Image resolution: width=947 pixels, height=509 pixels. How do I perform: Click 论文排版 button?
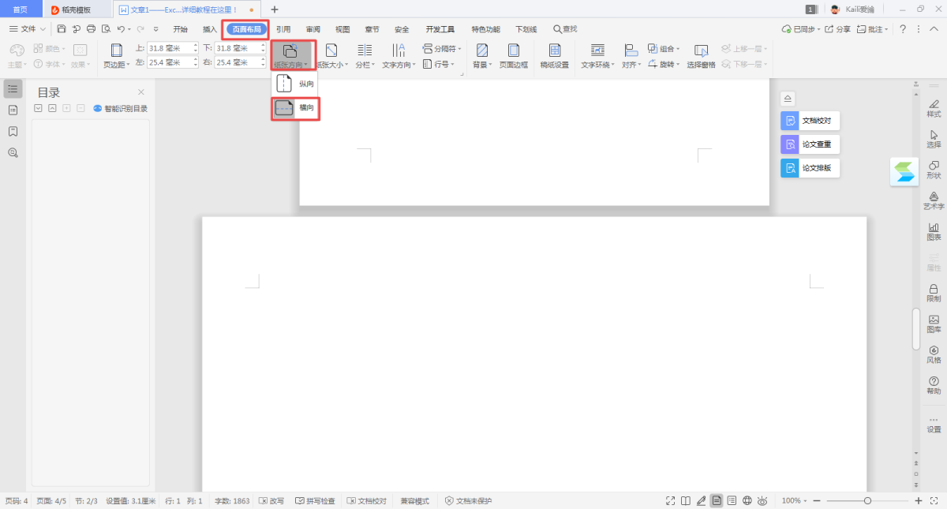(x=810, y=168)
